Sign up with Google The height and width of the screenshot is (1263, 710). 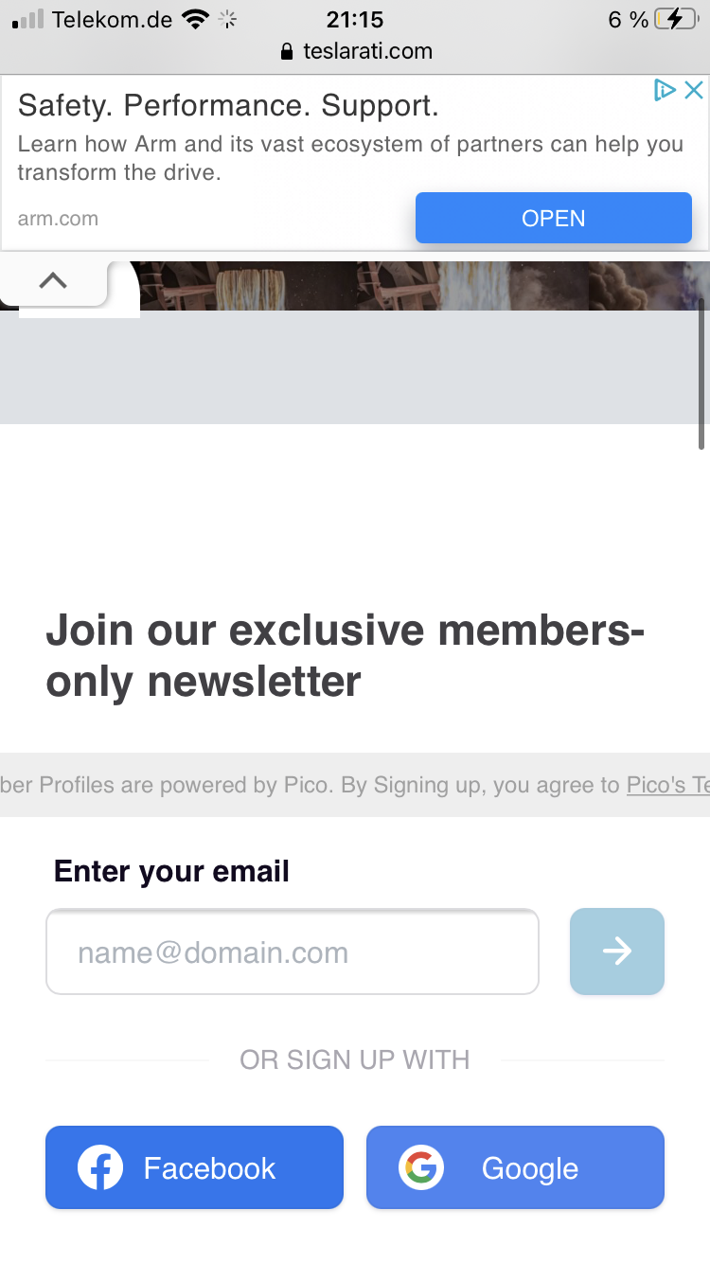[515, 1167]
